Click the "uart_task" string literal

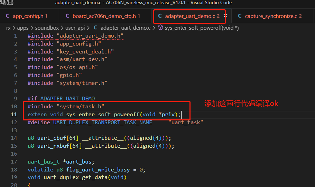point(186,122)
